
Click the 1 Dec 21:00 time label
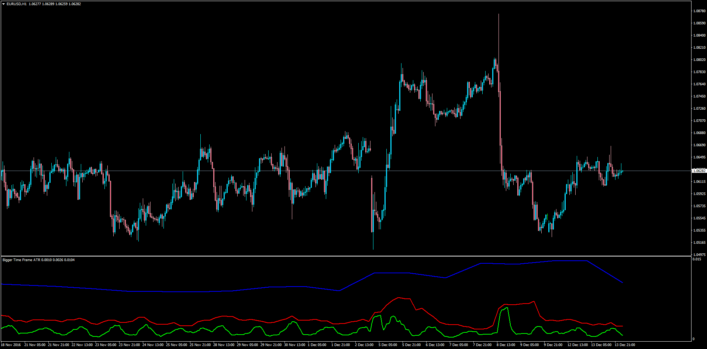coord(341,345)
